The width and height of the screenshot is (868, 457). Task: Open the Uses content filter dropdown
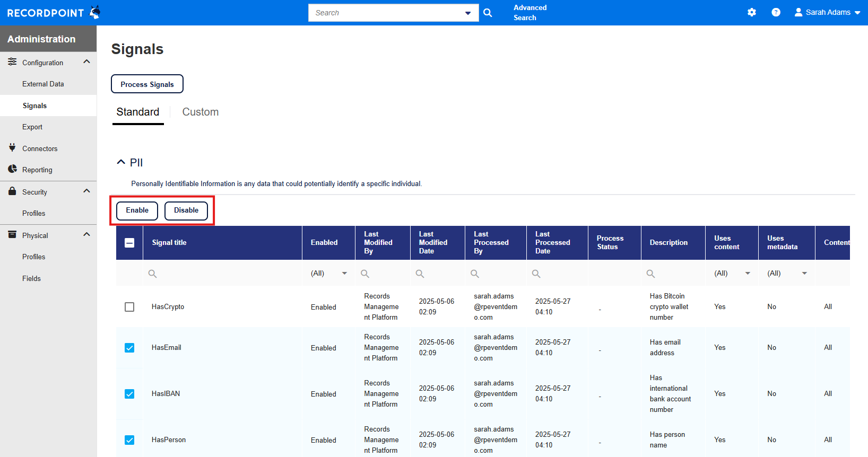pos(747,274)
